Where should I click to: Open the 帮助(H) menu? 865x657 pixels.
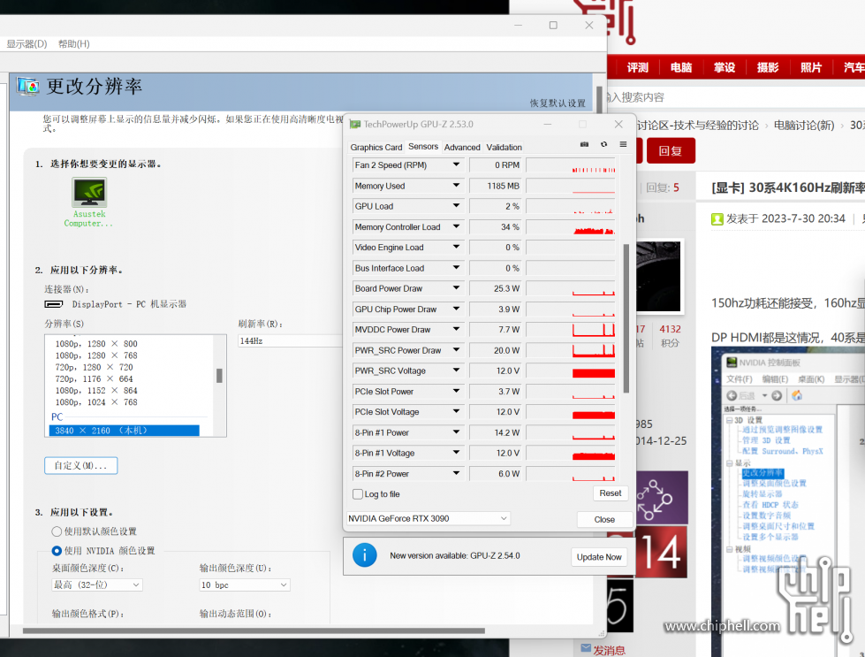tap(74, 43)
